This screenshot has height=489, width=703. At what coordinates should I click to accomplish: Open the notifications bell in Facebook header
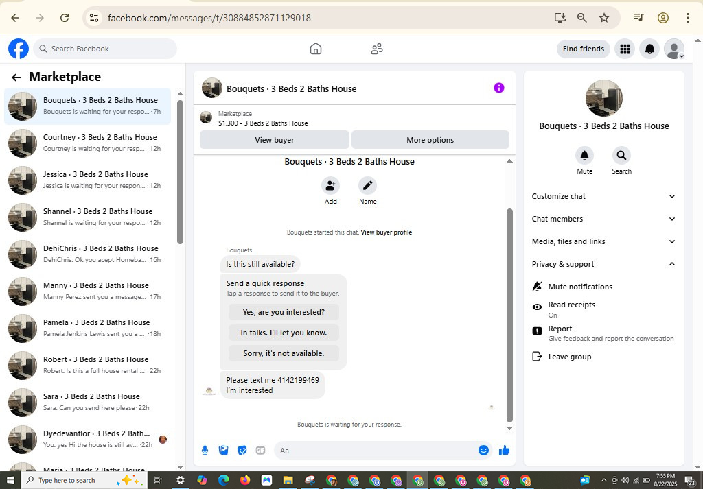pyautogui.click(x=649, y=49)
